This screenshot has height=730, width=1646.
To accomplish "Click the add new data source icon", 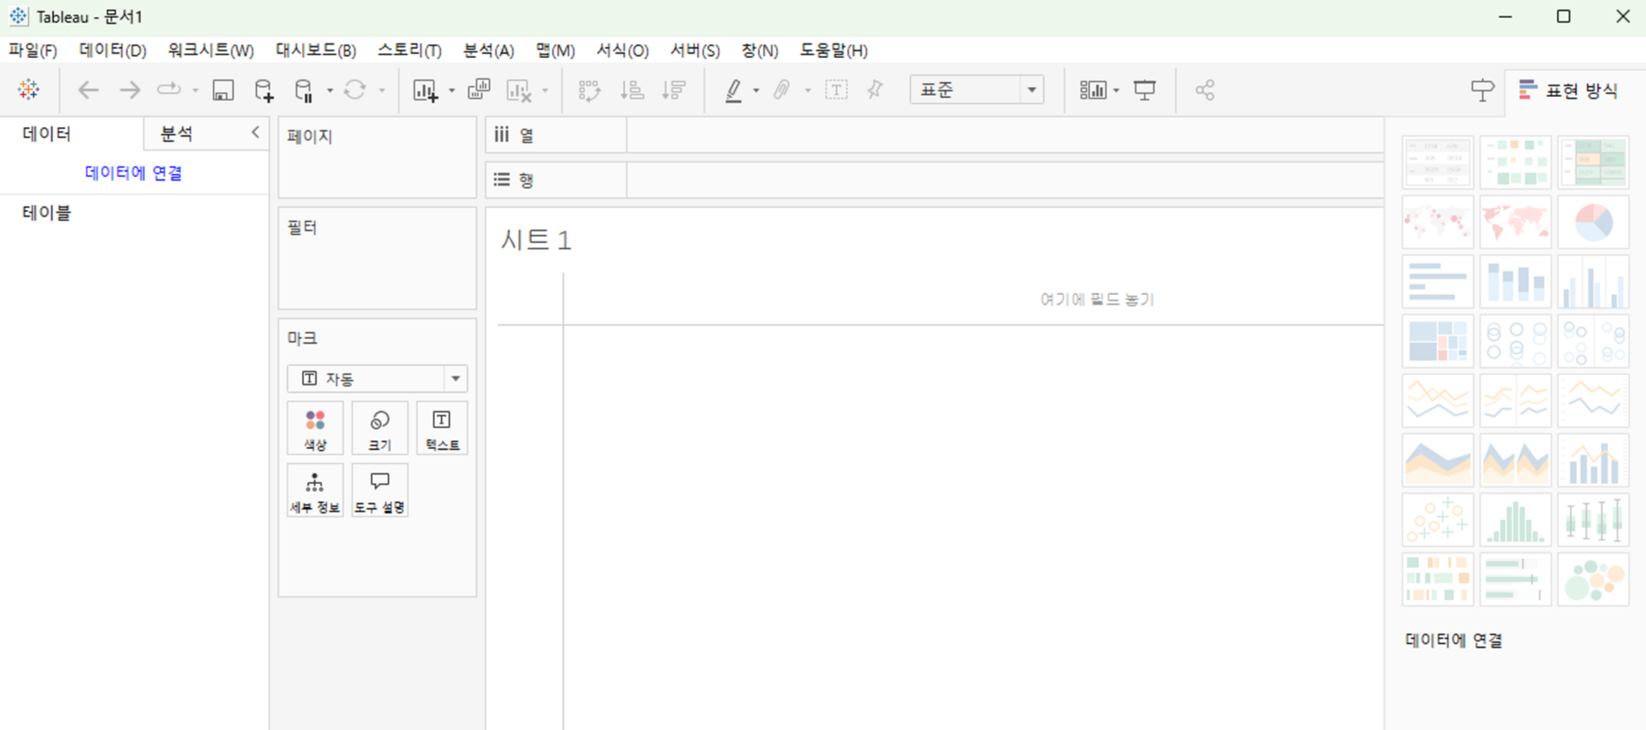I will [x=264, y=90].
